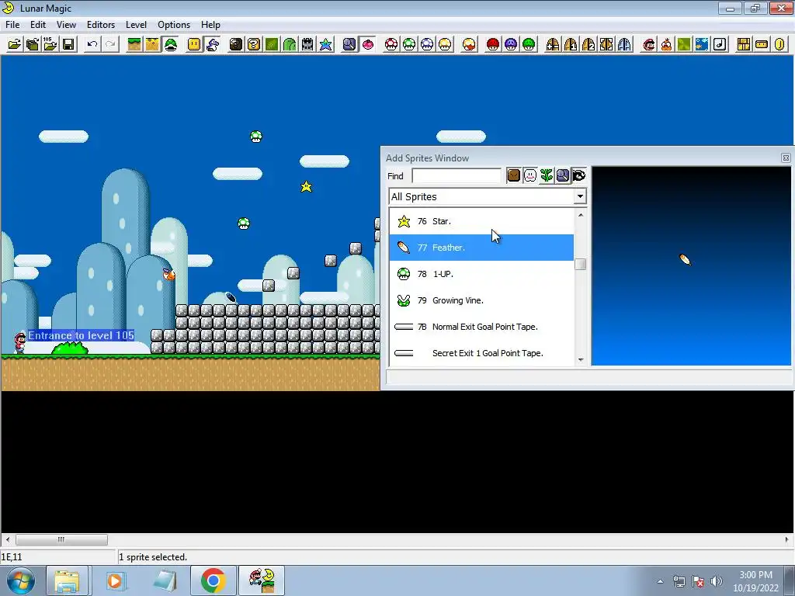Open the All Sprites category dropdown

(580, 196)
